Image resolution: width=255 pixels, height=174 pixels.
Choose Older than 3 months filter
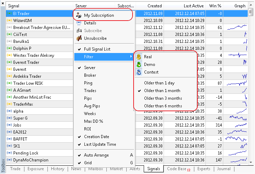163,98
